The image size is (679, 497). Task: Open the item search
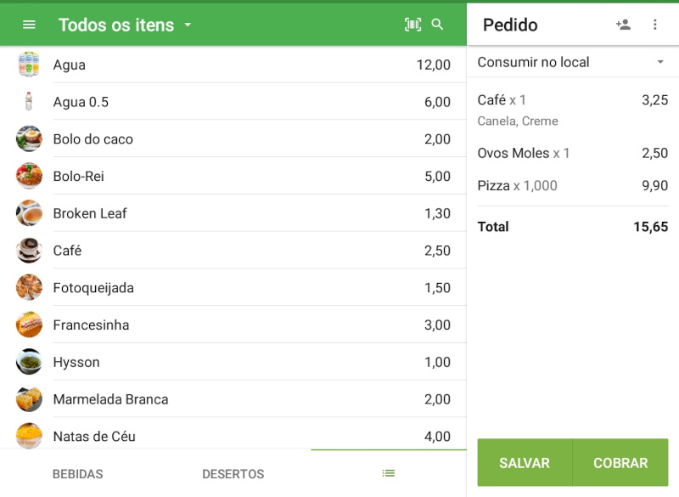click(x=438, y=24)
